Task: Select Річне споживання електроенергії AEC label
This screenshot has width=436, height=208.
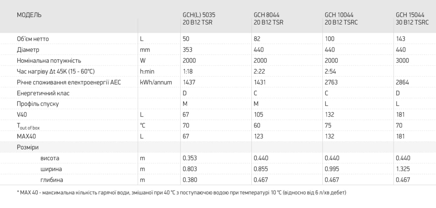Action: click(x=69, y=82)
